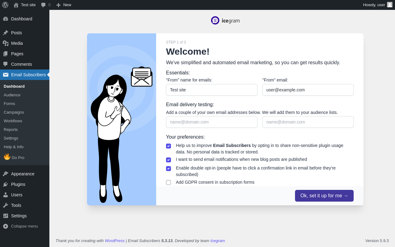Screen dimensions: 395x247
Task: Click the Users person icon
Action: pos(6,195)
